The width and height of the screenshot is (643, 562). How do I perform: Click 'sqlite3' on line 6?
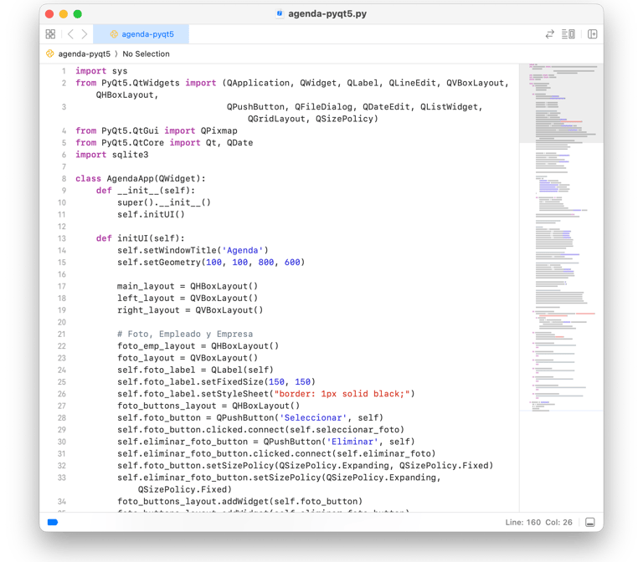130,155
